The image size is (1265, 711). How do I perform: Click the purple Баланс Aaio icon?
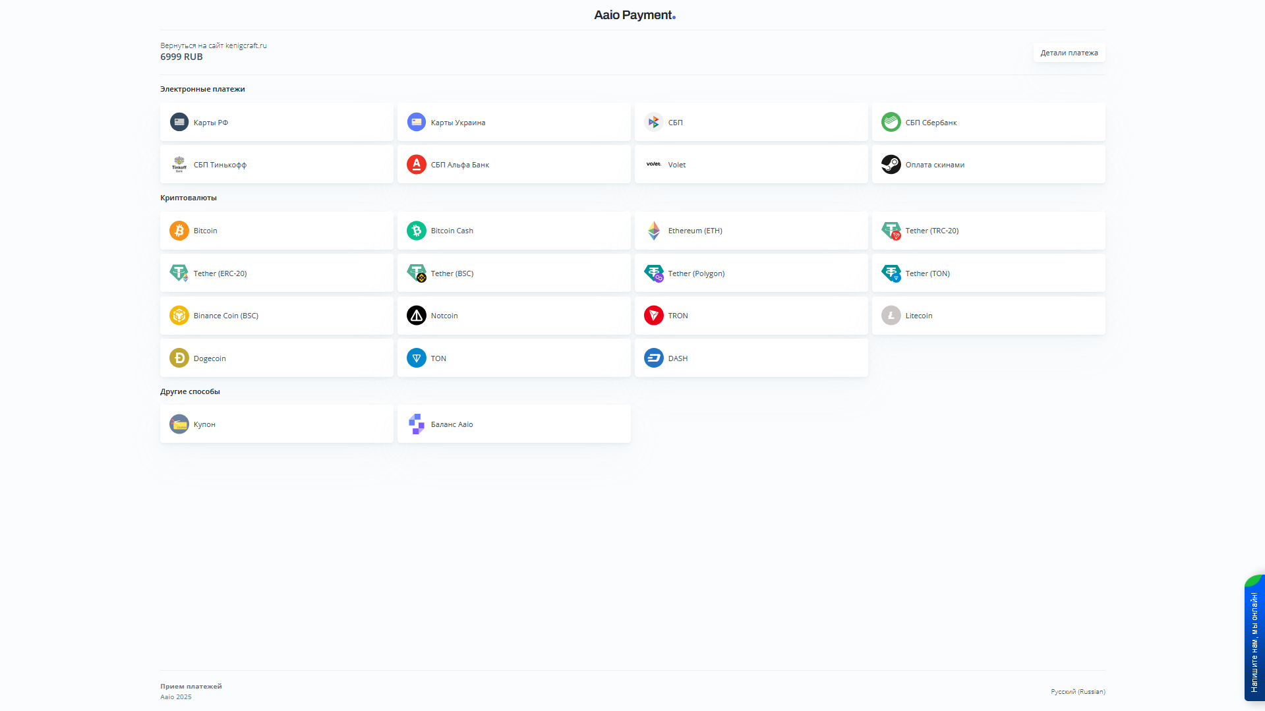click(x=417, y=424)
